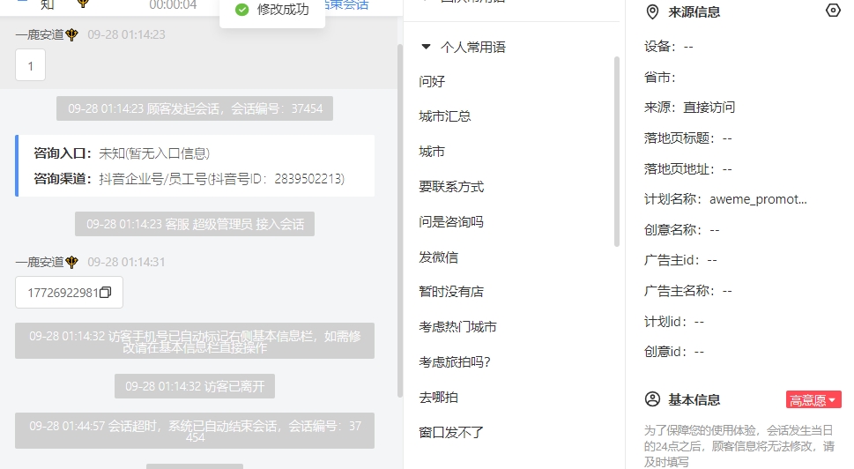This screenshot has width=854, height=469.
Task: Choose the phrase 考虑热门城市
Action: [x=457, y=327]
